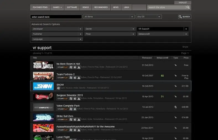218x140 pixels.
Task: Open the VR Support dropdown
Action: click(x=163, y=29)
